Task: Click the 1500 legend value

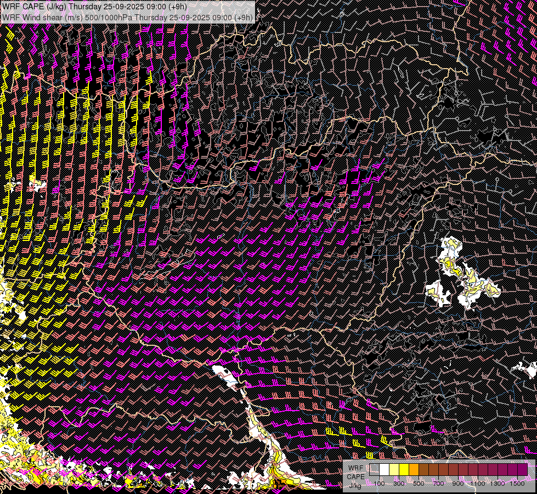Action: coord(517,484)
